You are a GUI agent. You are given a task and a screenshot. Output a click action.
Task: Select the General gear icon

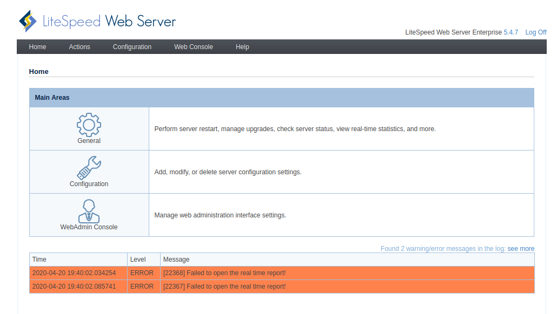pyautogui.click(x=89, y=124)
